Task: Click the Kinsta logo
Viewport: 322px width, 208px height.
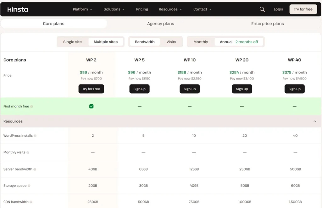Action: point(18,9)
